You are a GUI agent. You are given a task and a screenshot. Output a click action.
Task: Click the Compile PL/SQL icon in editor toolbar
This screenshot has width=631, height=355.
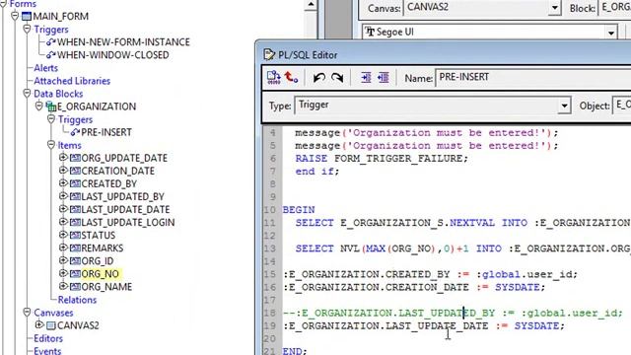(x=274, y=77)
